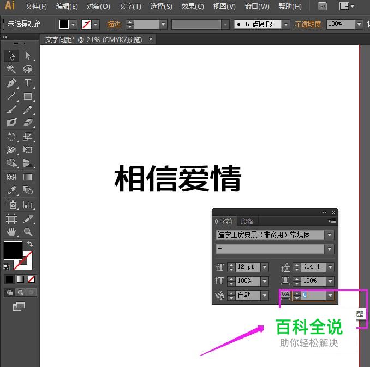Select the Line Segment tool

coord(11,96)
